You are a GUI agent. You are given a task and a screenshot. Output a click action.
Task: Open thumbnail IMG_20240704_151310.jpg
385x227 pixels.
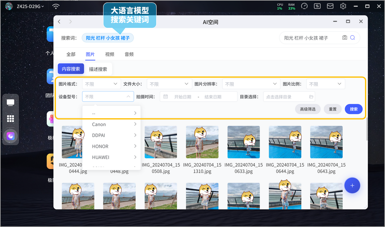(202, 142)
